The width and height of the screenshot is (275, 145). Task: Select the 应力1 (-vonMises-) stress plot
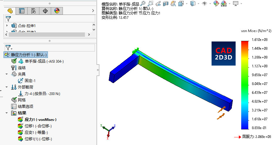[40, 119]
